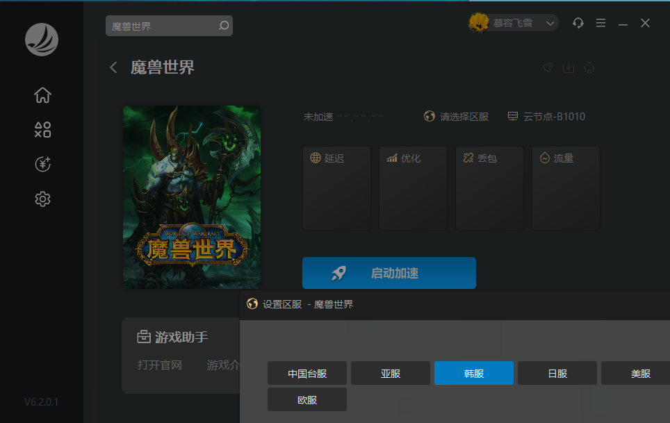Click the house icon beside the title
The image size is (670, 423).
pos(589,67)
